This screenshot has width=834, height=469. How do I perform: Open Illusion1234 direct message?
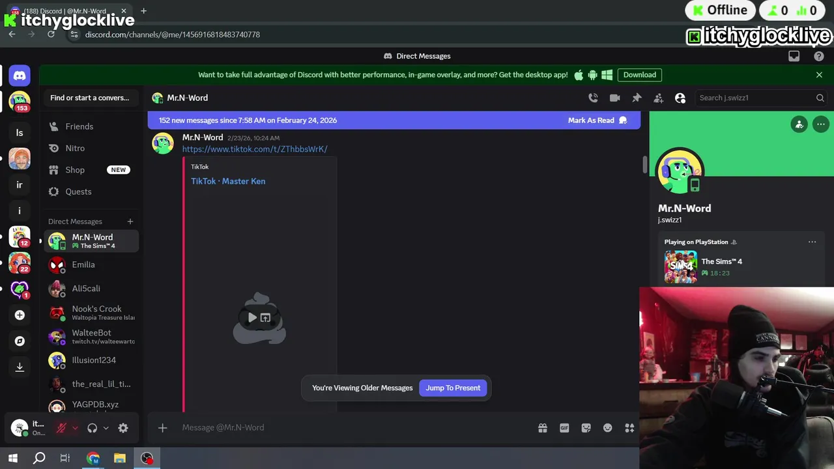point(91,360)
